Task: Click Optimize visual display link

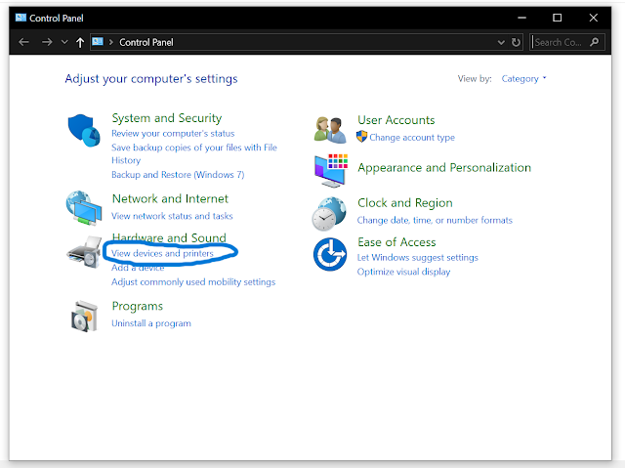Action: pyautogui.click(x=403, y=272)
